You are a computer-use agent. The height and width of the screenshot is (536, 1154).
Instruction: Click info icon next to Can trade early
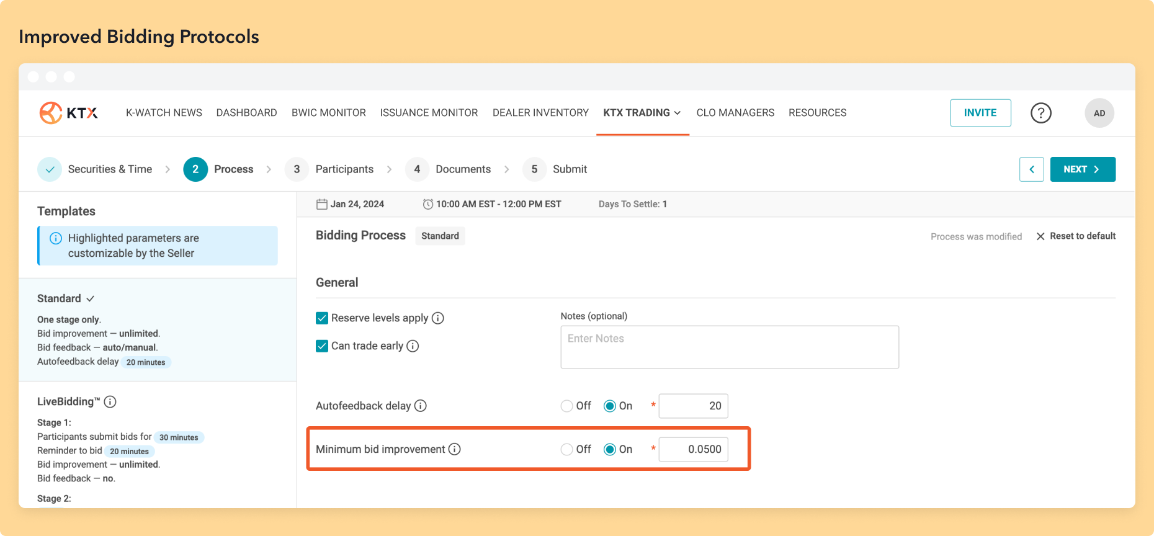point(413,346)
